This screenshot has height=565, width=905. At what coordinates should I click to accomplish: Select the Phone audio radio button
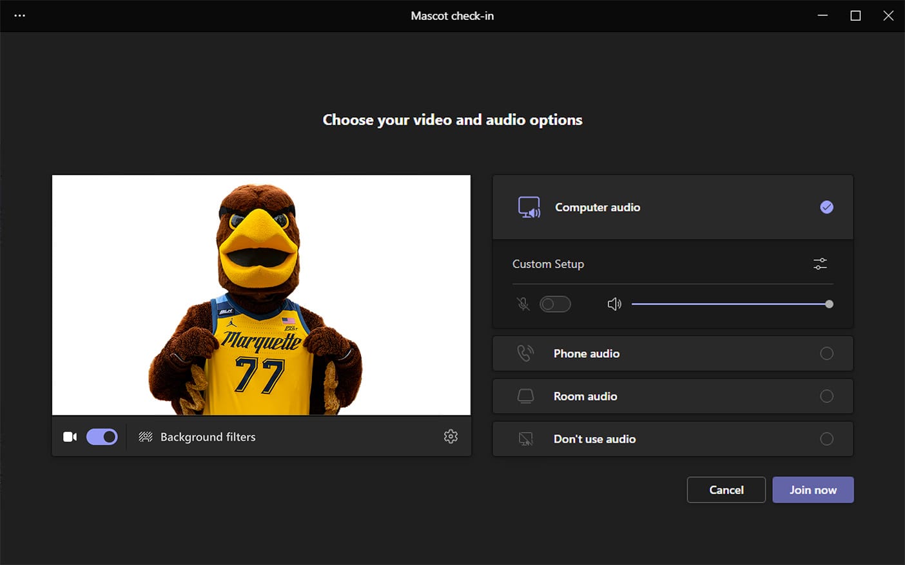click(x=826, y=353)
